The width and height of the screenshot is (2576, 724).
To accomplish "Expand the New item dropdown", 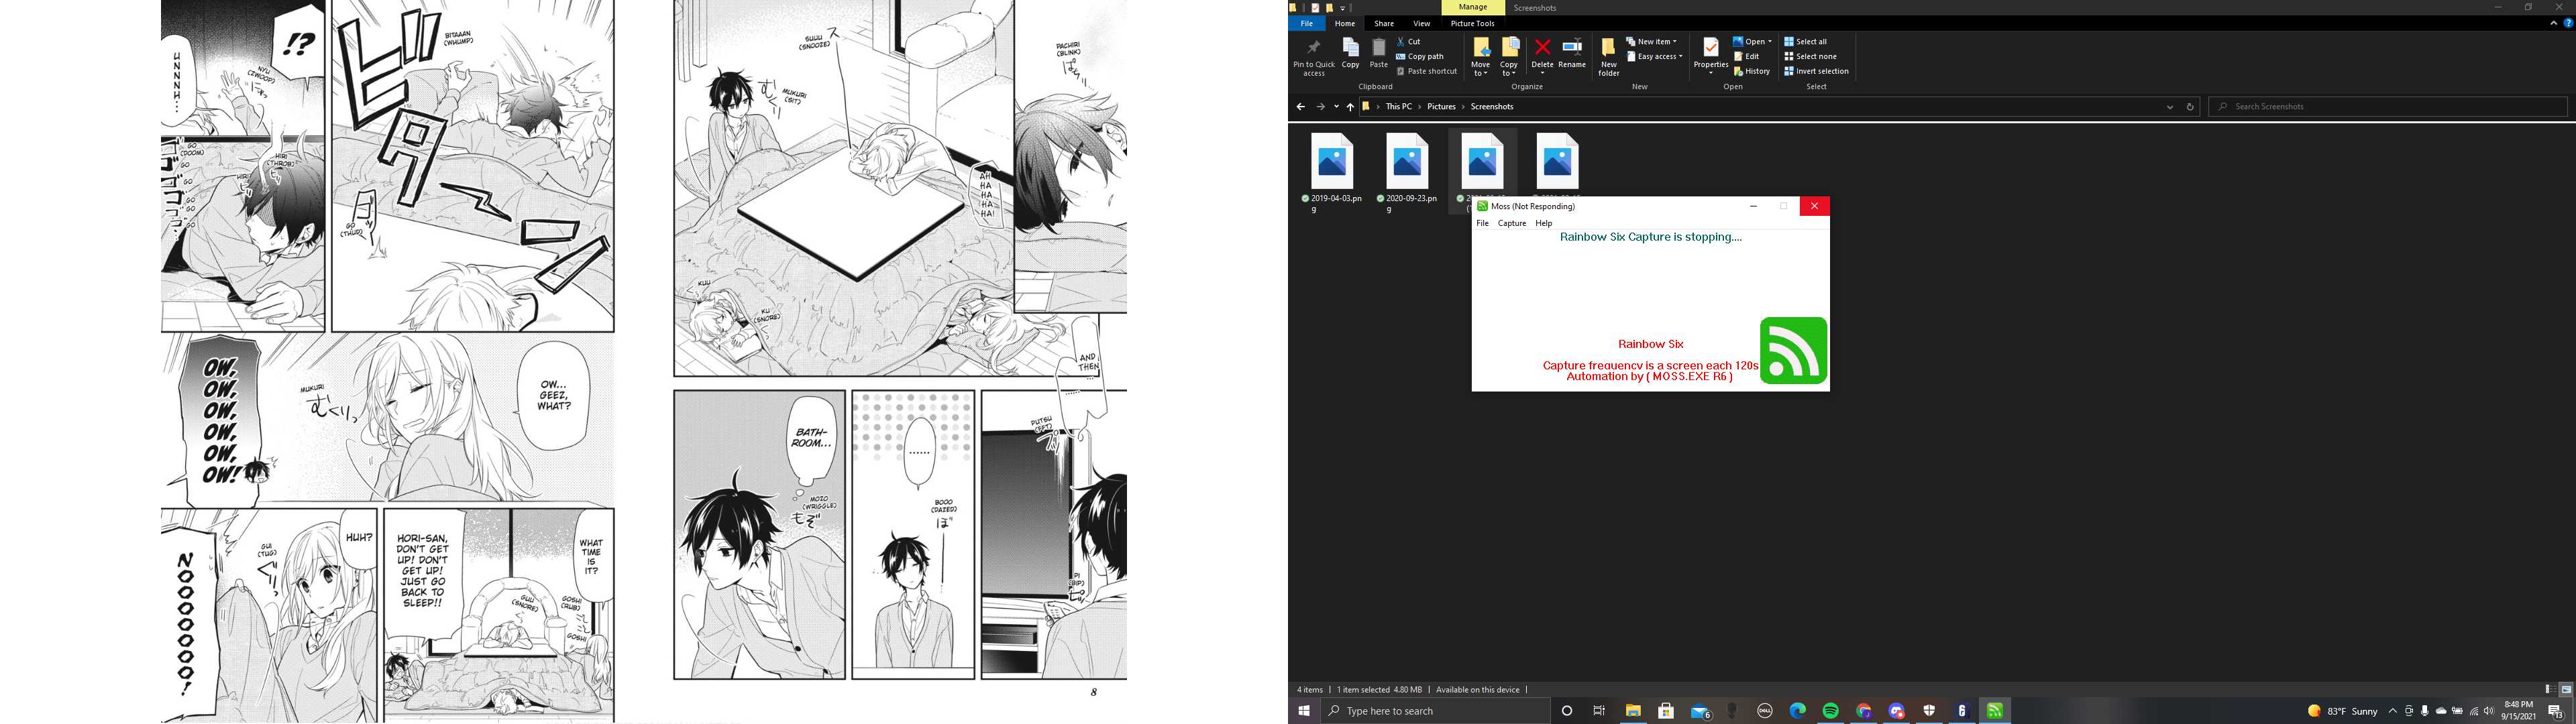I will point(1651,42).
